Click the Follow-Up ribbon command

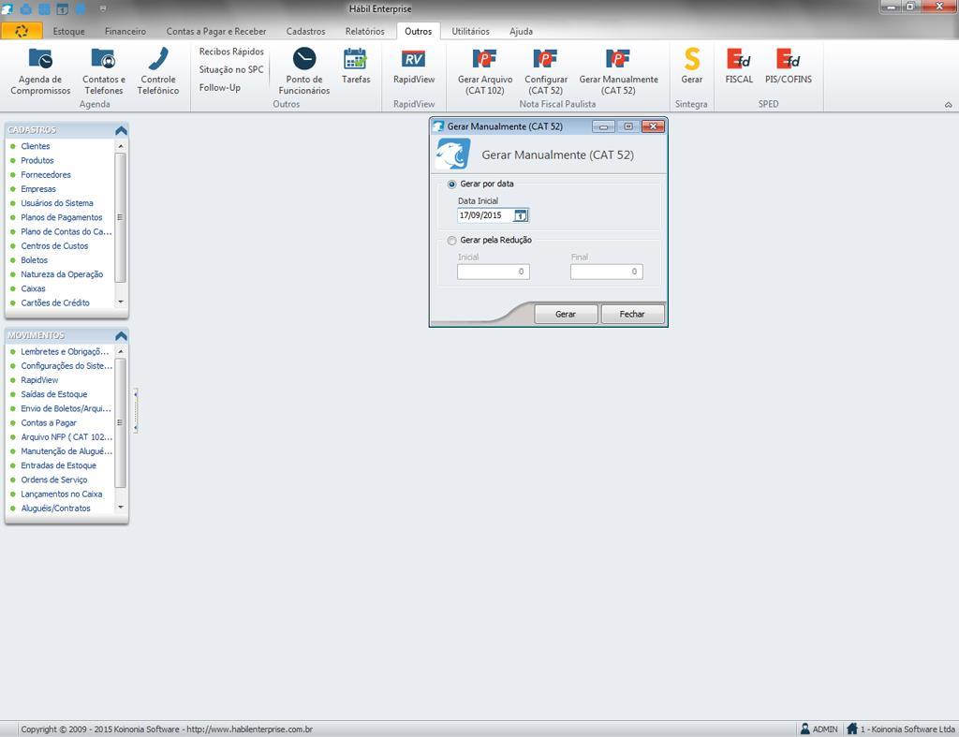click(x=219, y=87)
